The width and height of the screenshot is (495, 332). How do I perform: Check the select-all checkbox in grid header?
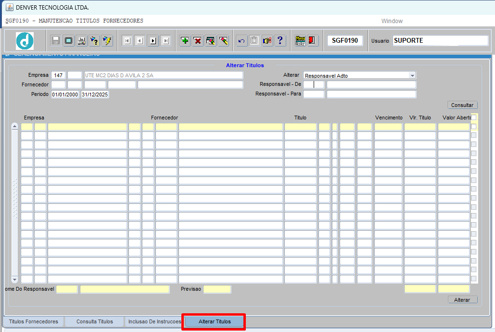[474, 118]
